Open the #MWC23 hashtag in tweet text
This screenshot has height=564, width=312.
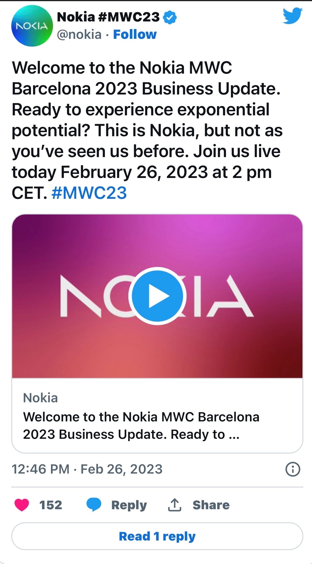[x=89, y=193]
